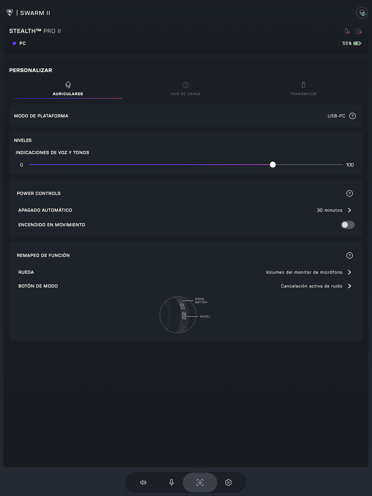This screenshot has width=372, height=496.
Task: Switch to the Hub de Carga tab
Action: (x=186, y=89)
